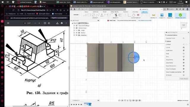190x107 pixels.
Task: Expand Document Settings in browser tree
Action: (x=74, y=26)
